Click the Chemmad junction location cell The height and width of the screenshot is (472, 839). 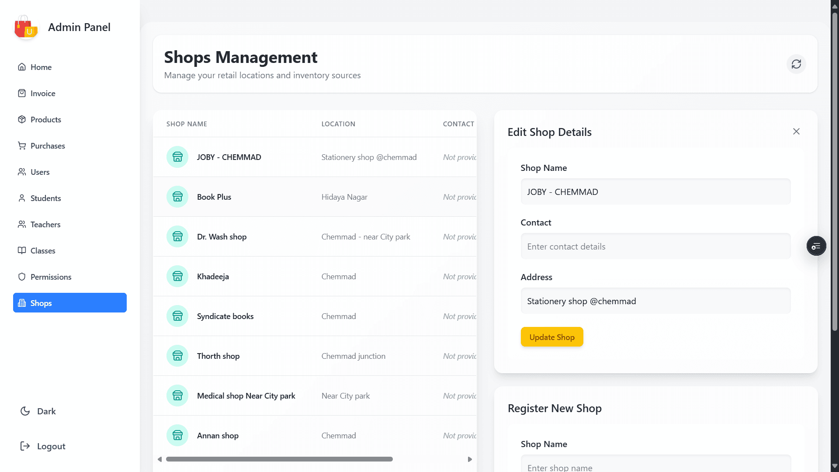point(354,356)
